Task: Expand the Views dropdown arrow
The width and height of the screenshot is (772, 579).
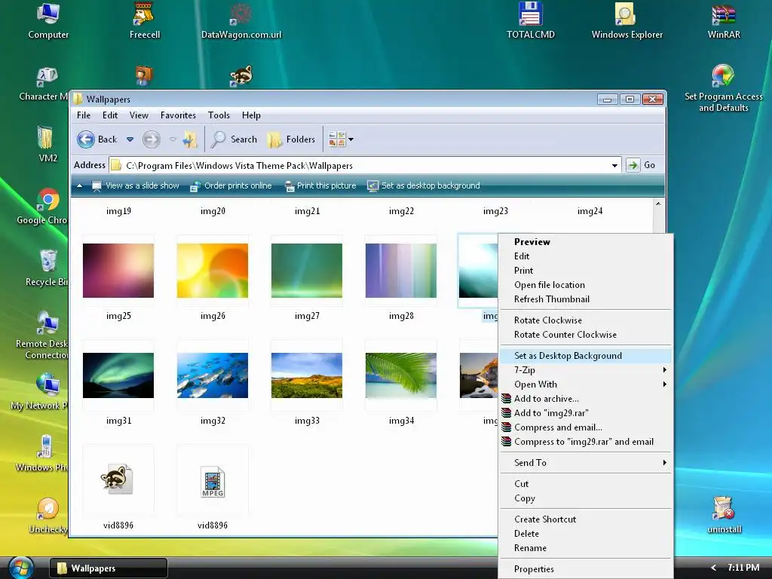Action: [351, 139]
